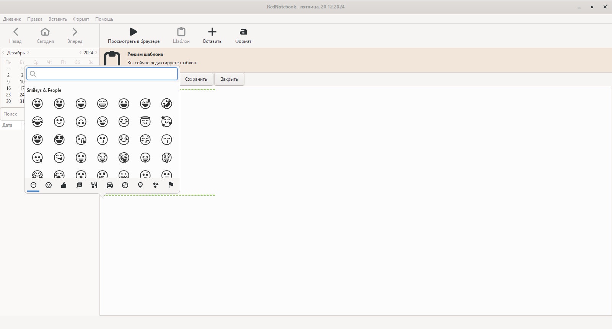Click the smiling face with tear emoji
612x329 pixels.
click(x=37, y=158)
